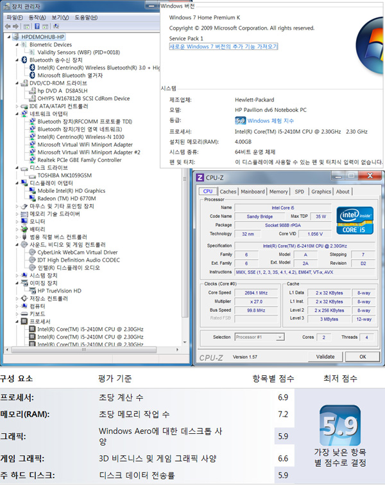Click the Windows 7 logo in system window

point(370,46)
